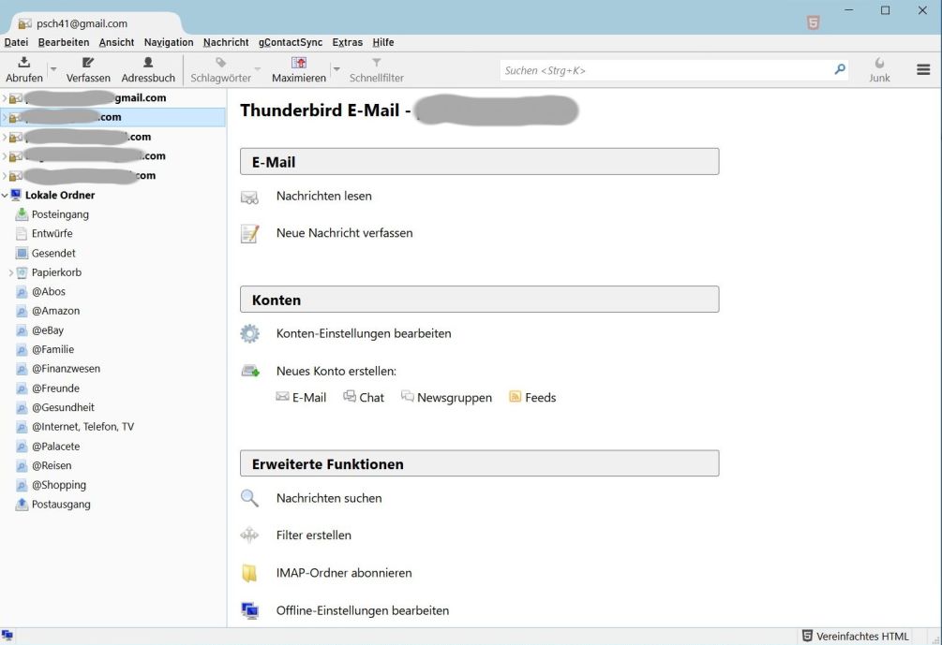Click the Neue Nachricht verfassen notepad icon

[x=249, y=233]
